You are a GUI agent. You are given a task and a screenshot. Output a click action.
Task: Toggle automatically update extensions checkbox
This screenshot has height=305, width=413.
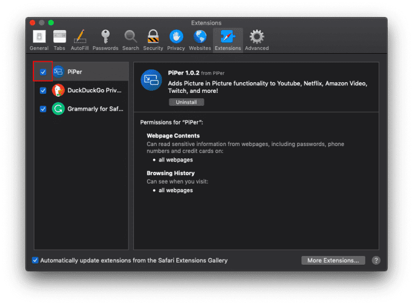pos(35,260)
